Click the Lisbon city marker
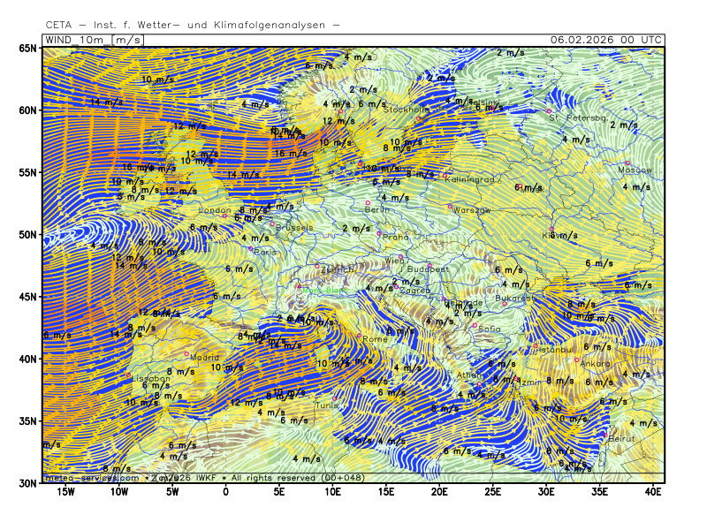Image resolution: width=707 pixels, height=530 pixels. tap(127, 375)
